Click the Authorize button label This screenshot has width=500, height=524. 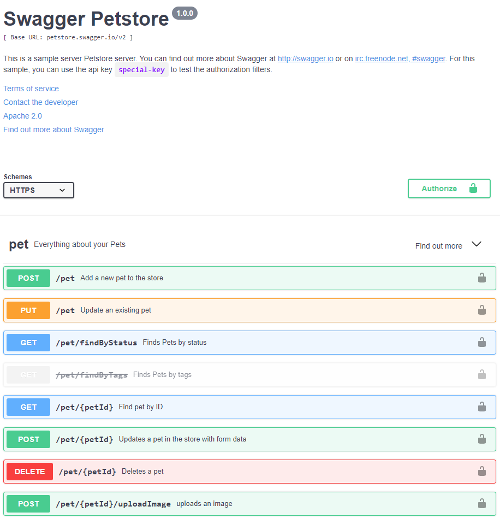point(439,189)
